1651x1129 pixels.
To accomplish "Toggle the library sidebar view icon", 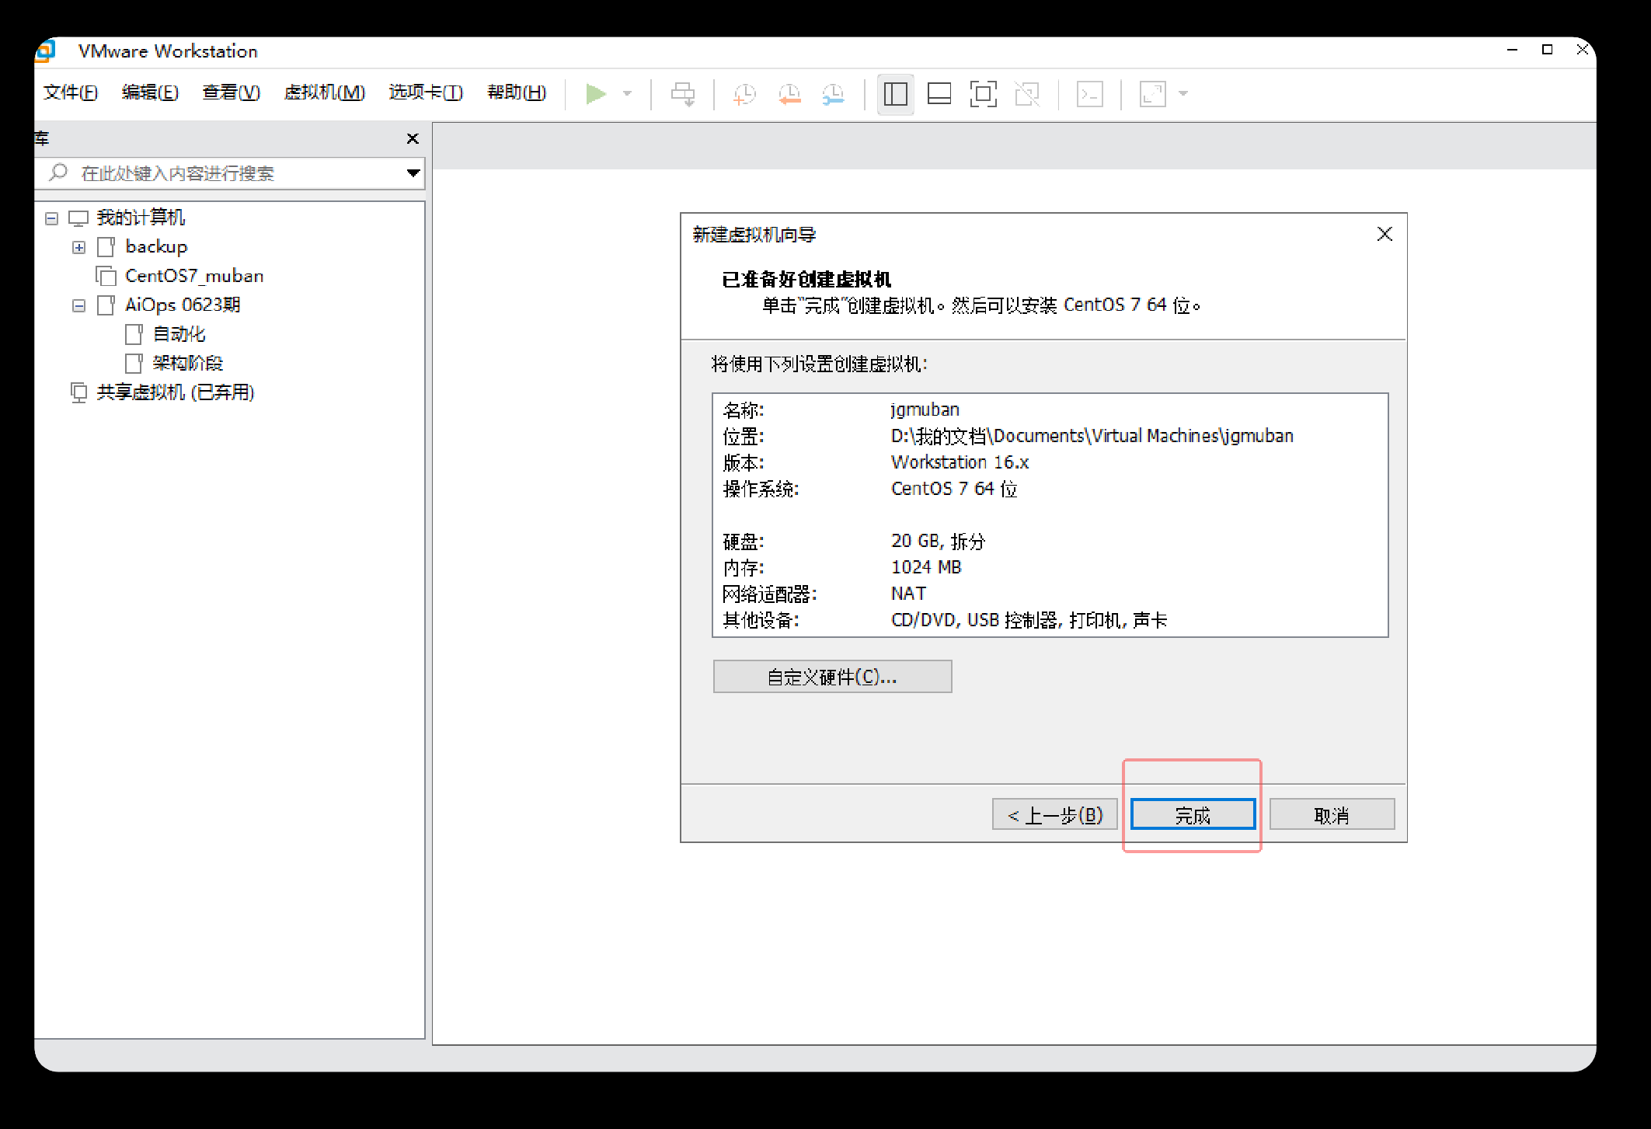I will (895, 94).
